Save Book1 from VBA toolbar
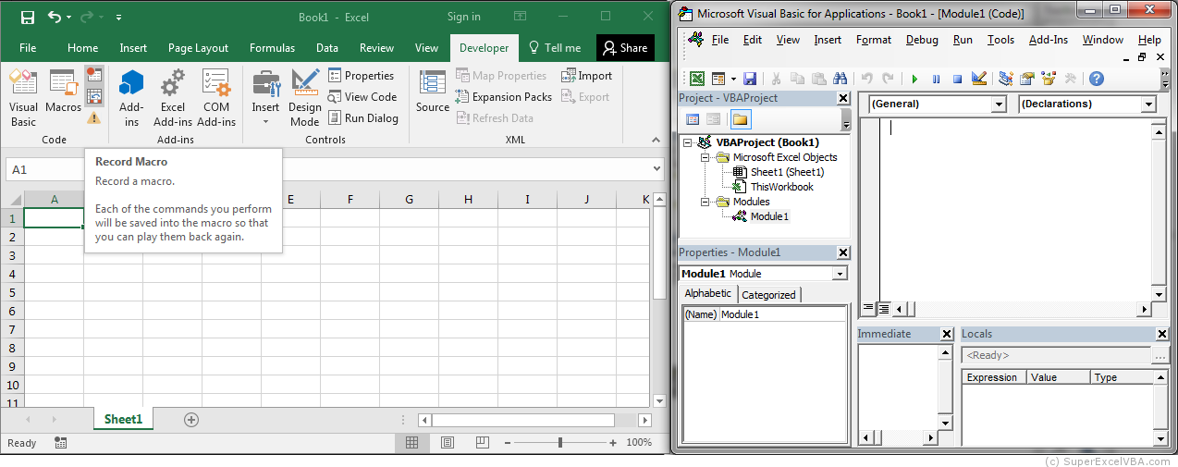1178x467 pixels. click(x=750, y=80)
